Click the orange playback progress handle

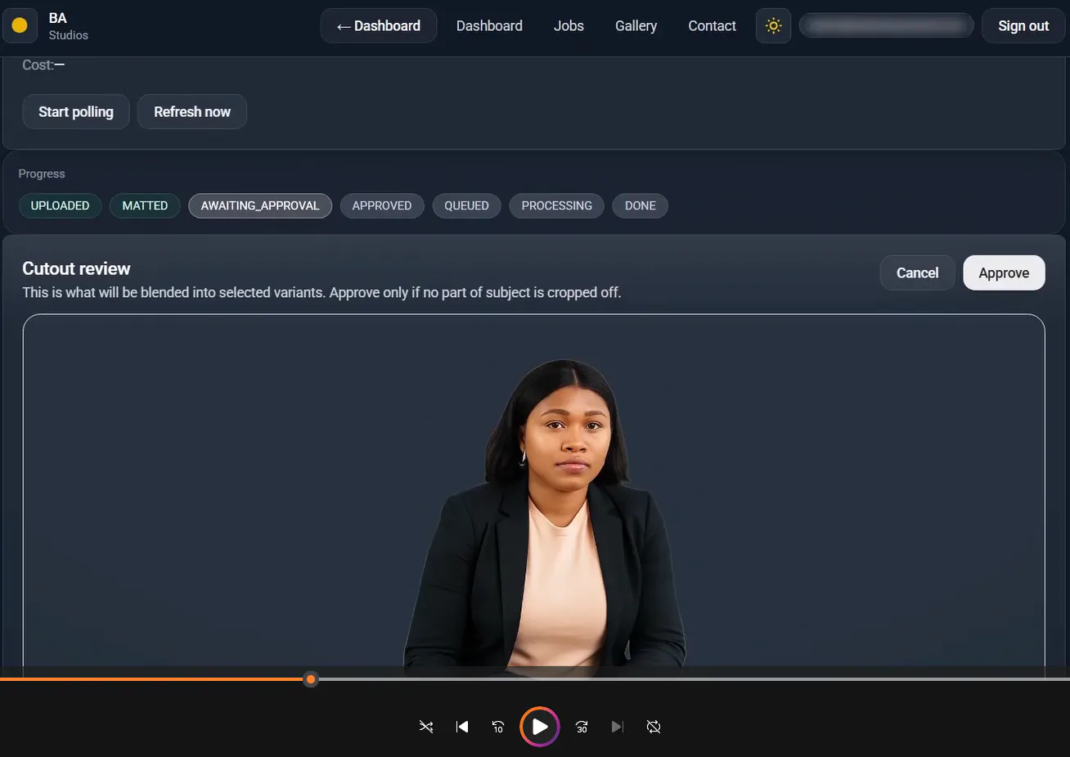click(311, 679)
